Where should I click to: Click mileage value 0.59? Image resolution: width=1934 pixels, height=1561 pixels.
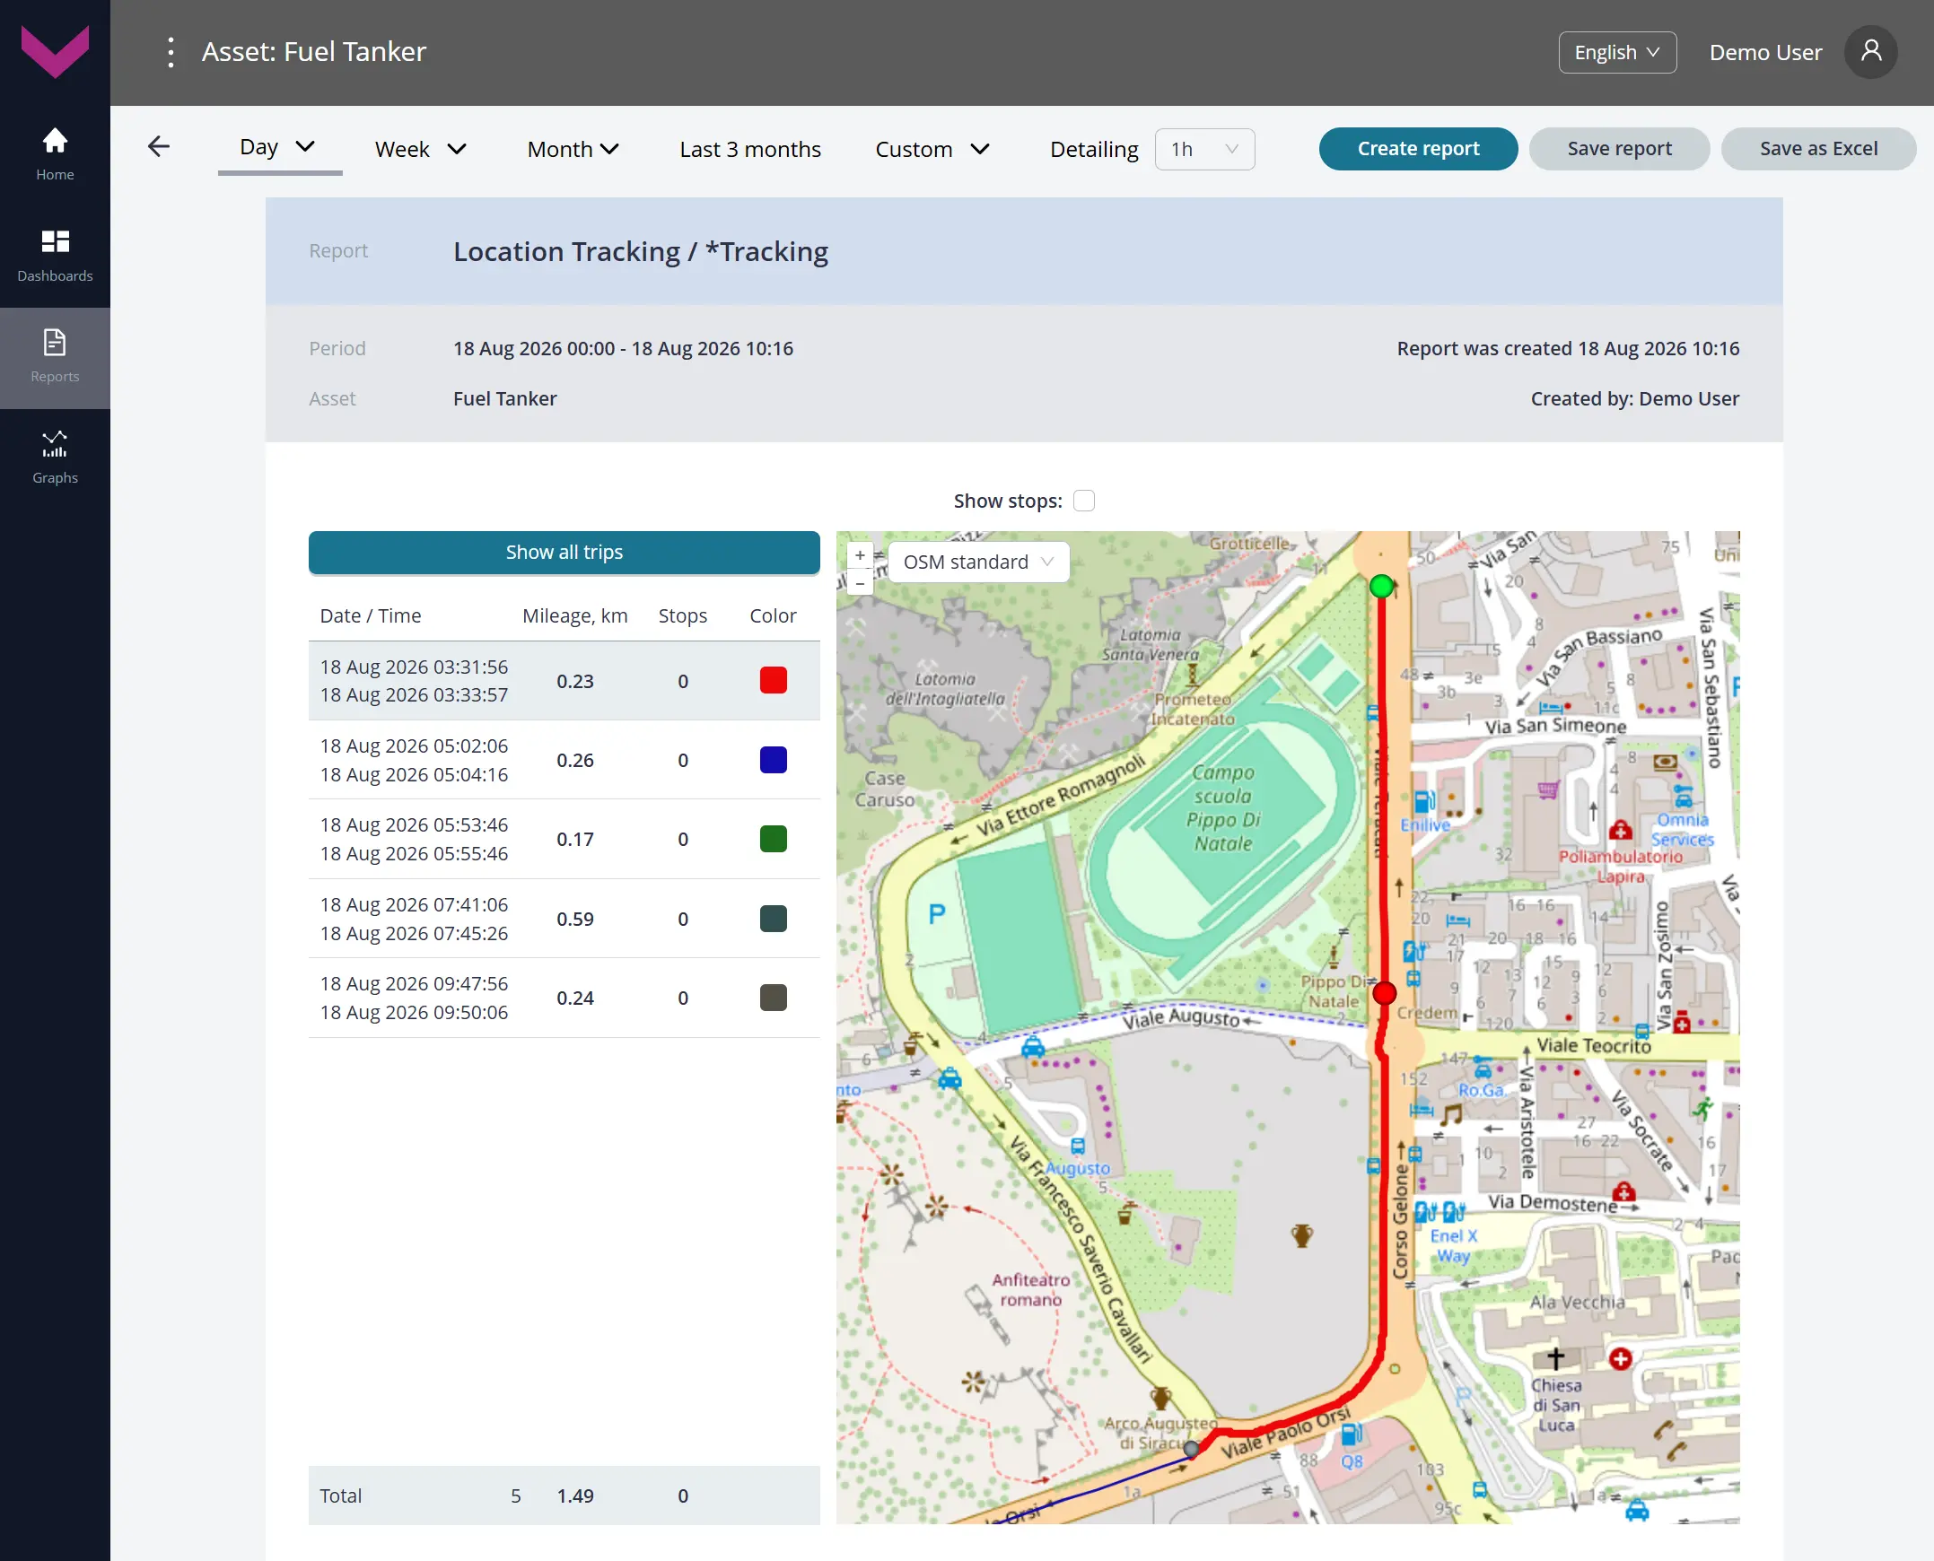click(574, 919)
